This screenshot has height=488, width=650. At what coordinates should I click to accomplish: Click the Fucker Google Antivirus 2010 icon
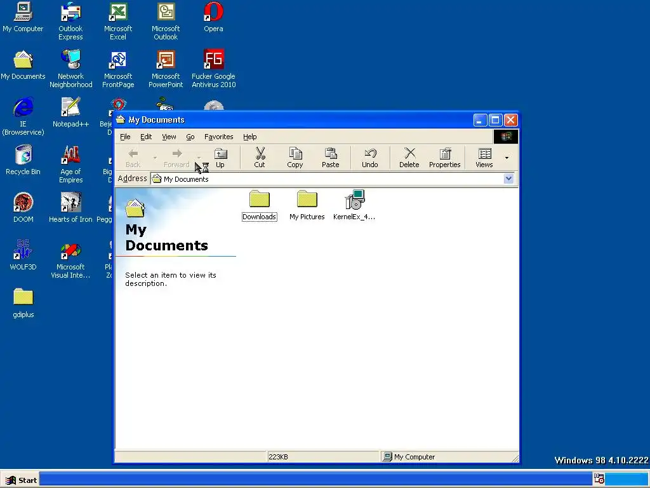coord(213,69)
